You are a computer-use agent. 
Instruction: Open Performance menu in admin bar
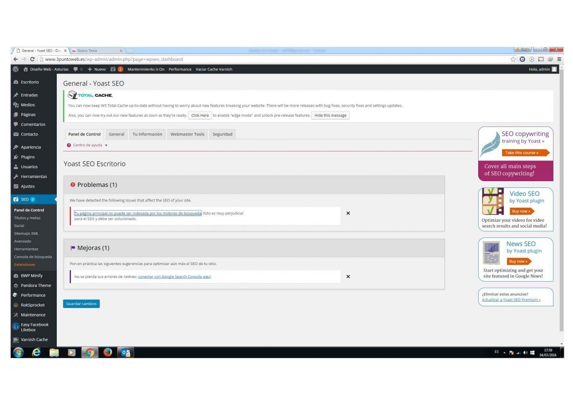click(180, 69)
